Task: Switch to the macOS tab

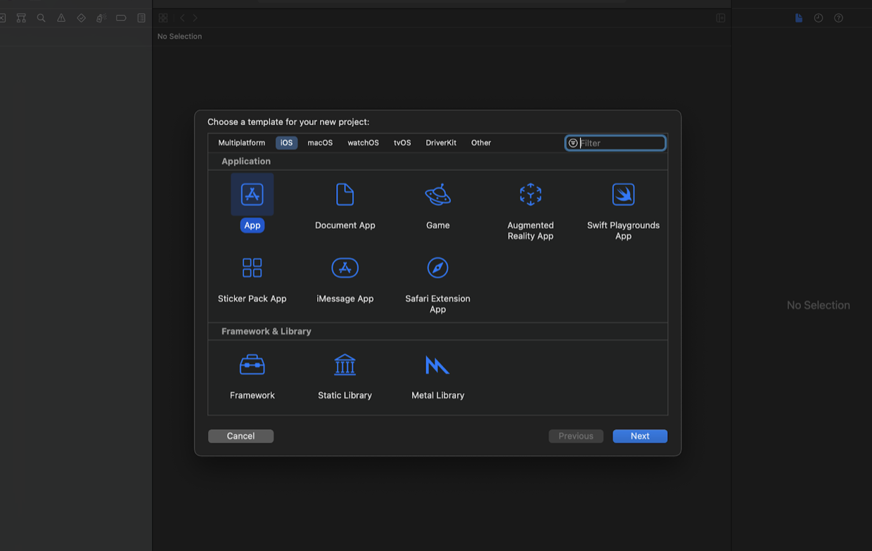Action: click(320, 143)
